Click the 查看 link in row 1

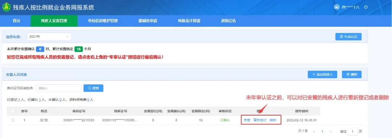tap(247, 120)
